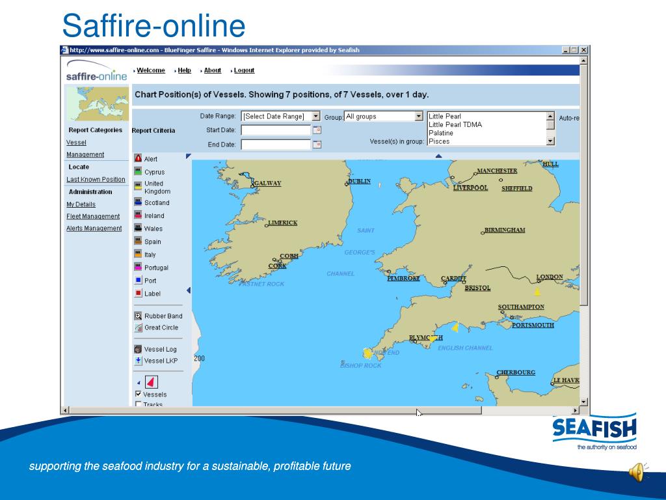The width and height of the screenshot is (666, 500).
Task: Click the BIRMINGHAM map label
Action: point(505,230)
